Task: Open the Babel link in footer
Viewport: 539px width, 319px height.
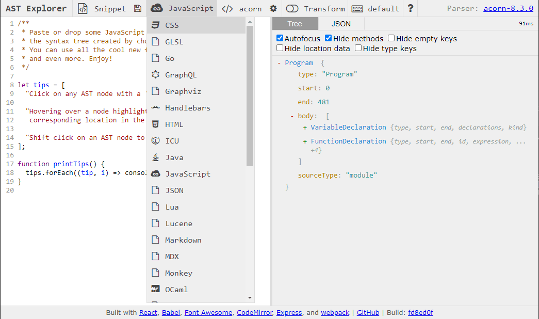Action: (171, 312)
